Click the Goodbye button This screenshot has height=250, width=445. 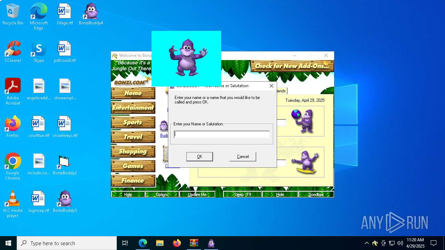tap(316, 194)
